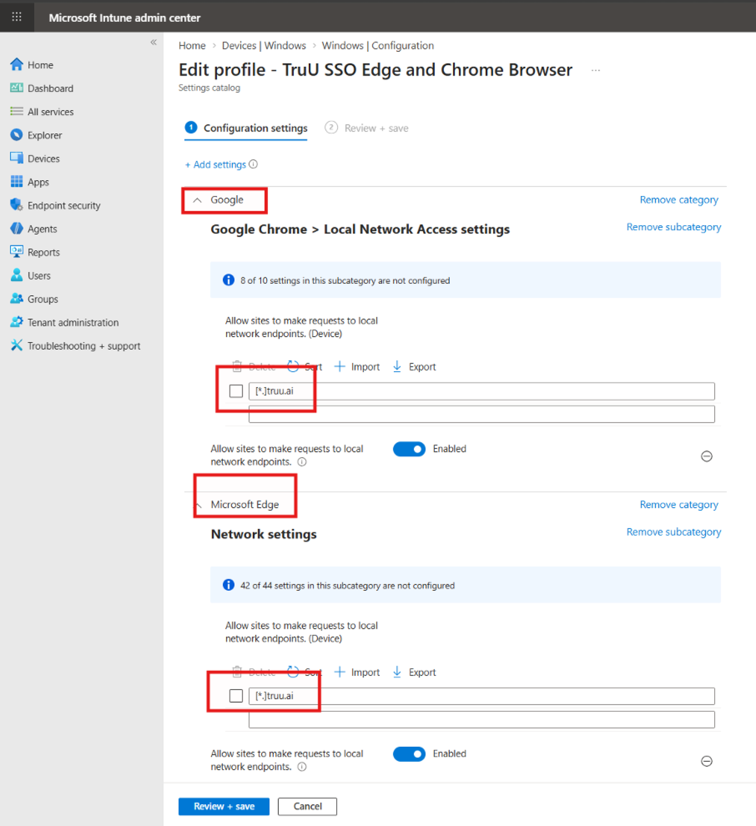756x826 pixels.
Task: Click Microsoft Intune admin center title
Action: click(x=124, y=18)
